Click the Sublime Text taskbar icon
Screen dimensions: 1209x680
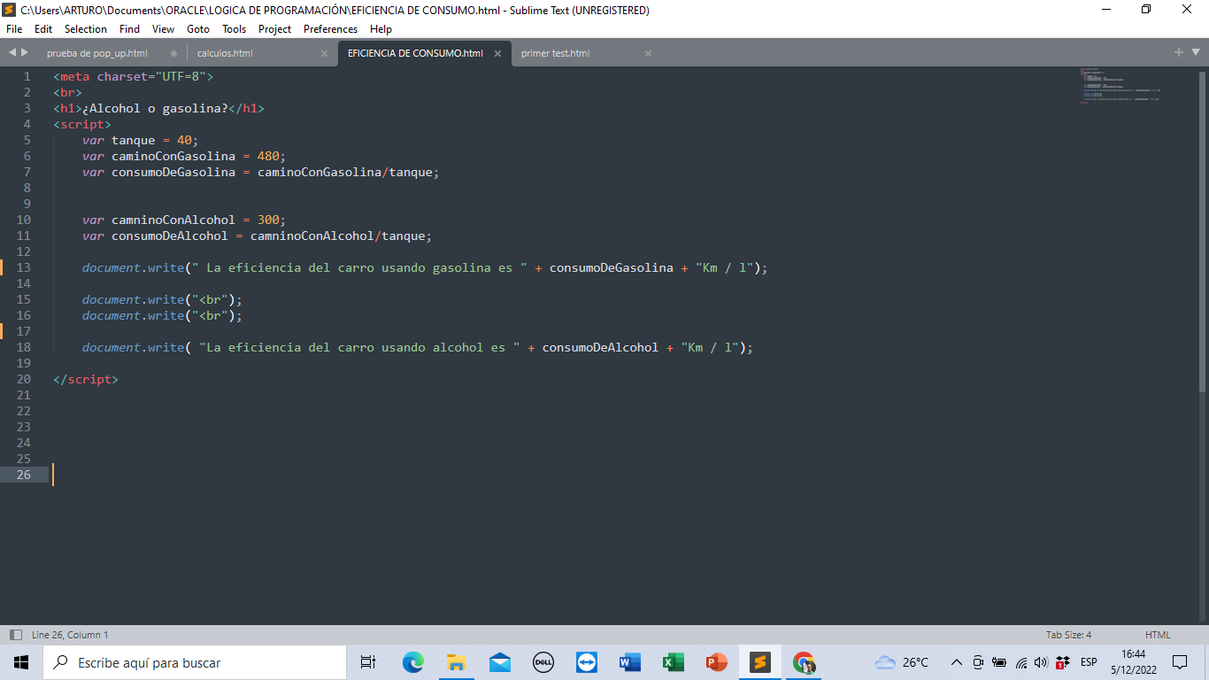tap(759, 662)
